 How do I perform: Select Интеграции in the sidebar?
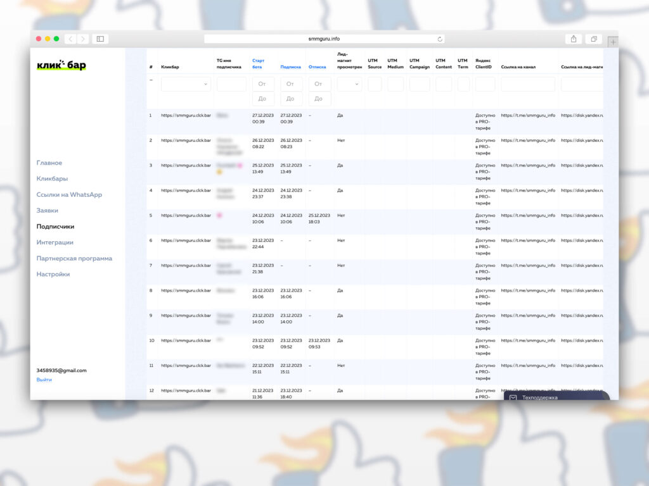point(55,242)
